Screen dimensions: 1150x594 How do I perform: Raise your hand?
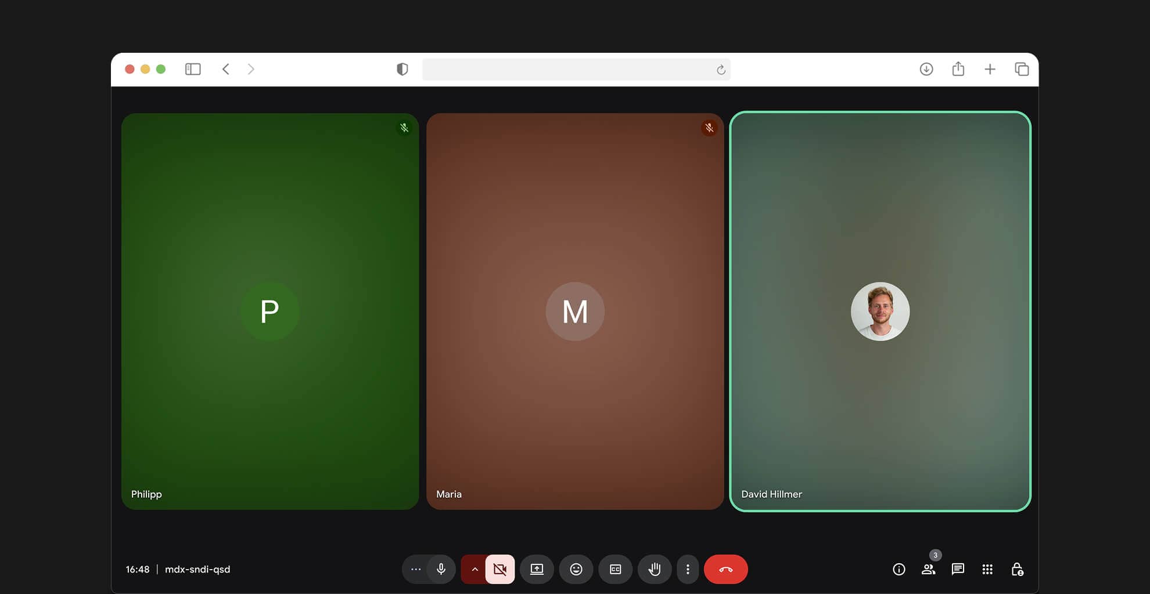coord(655,569)
